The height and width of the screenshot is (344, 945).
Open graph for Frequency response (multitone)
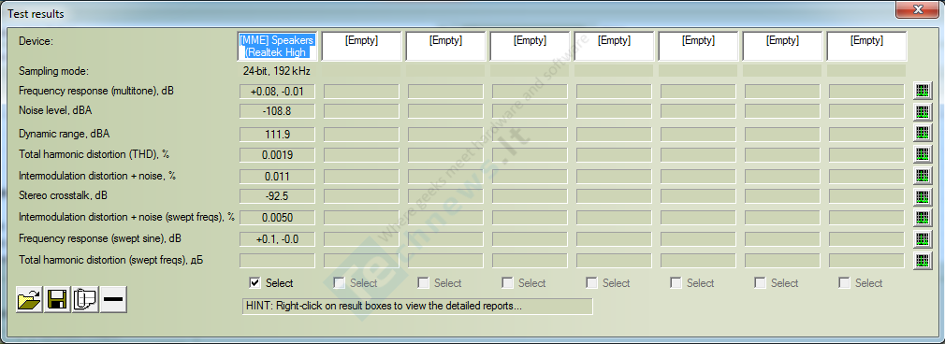923,91
